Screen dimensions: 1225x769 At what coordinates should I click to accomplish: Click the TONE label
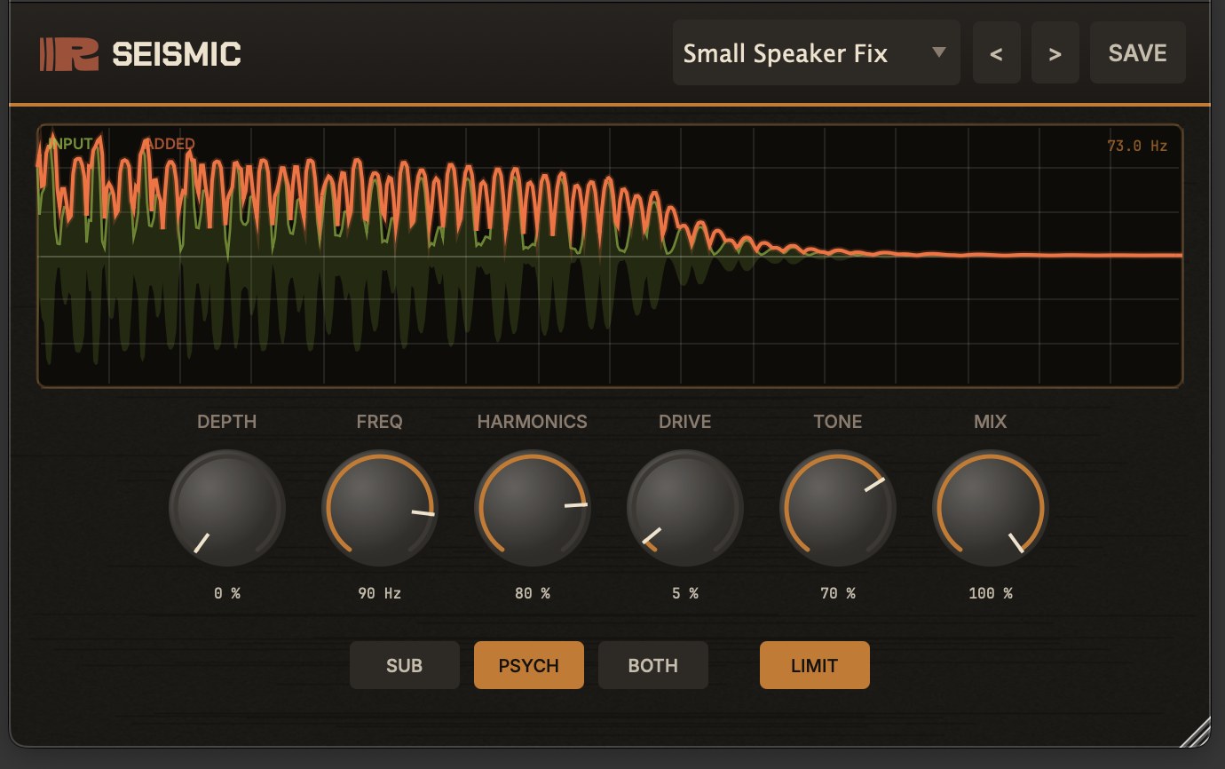point(838,422)
